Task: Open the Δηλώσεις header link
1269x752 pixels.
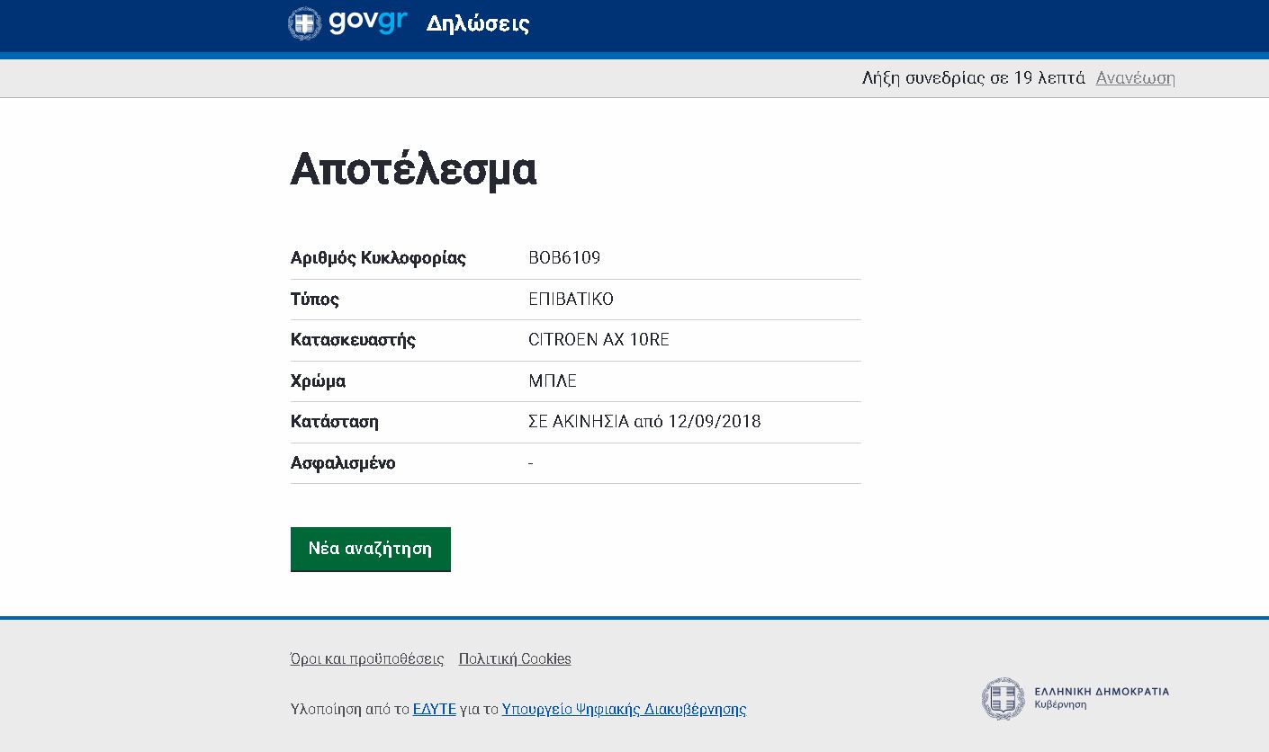Action: pyautogui.click(x=478, y=24)
